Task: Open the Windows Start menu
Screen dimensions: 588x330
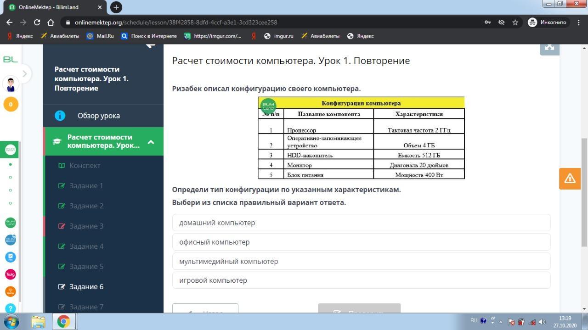Action: tap(12, 321)
